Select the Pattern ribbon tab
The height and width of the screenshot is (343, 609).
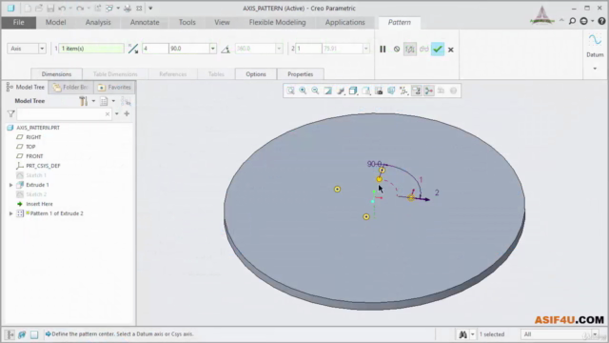pyautogui.click(x=400, y=22)
